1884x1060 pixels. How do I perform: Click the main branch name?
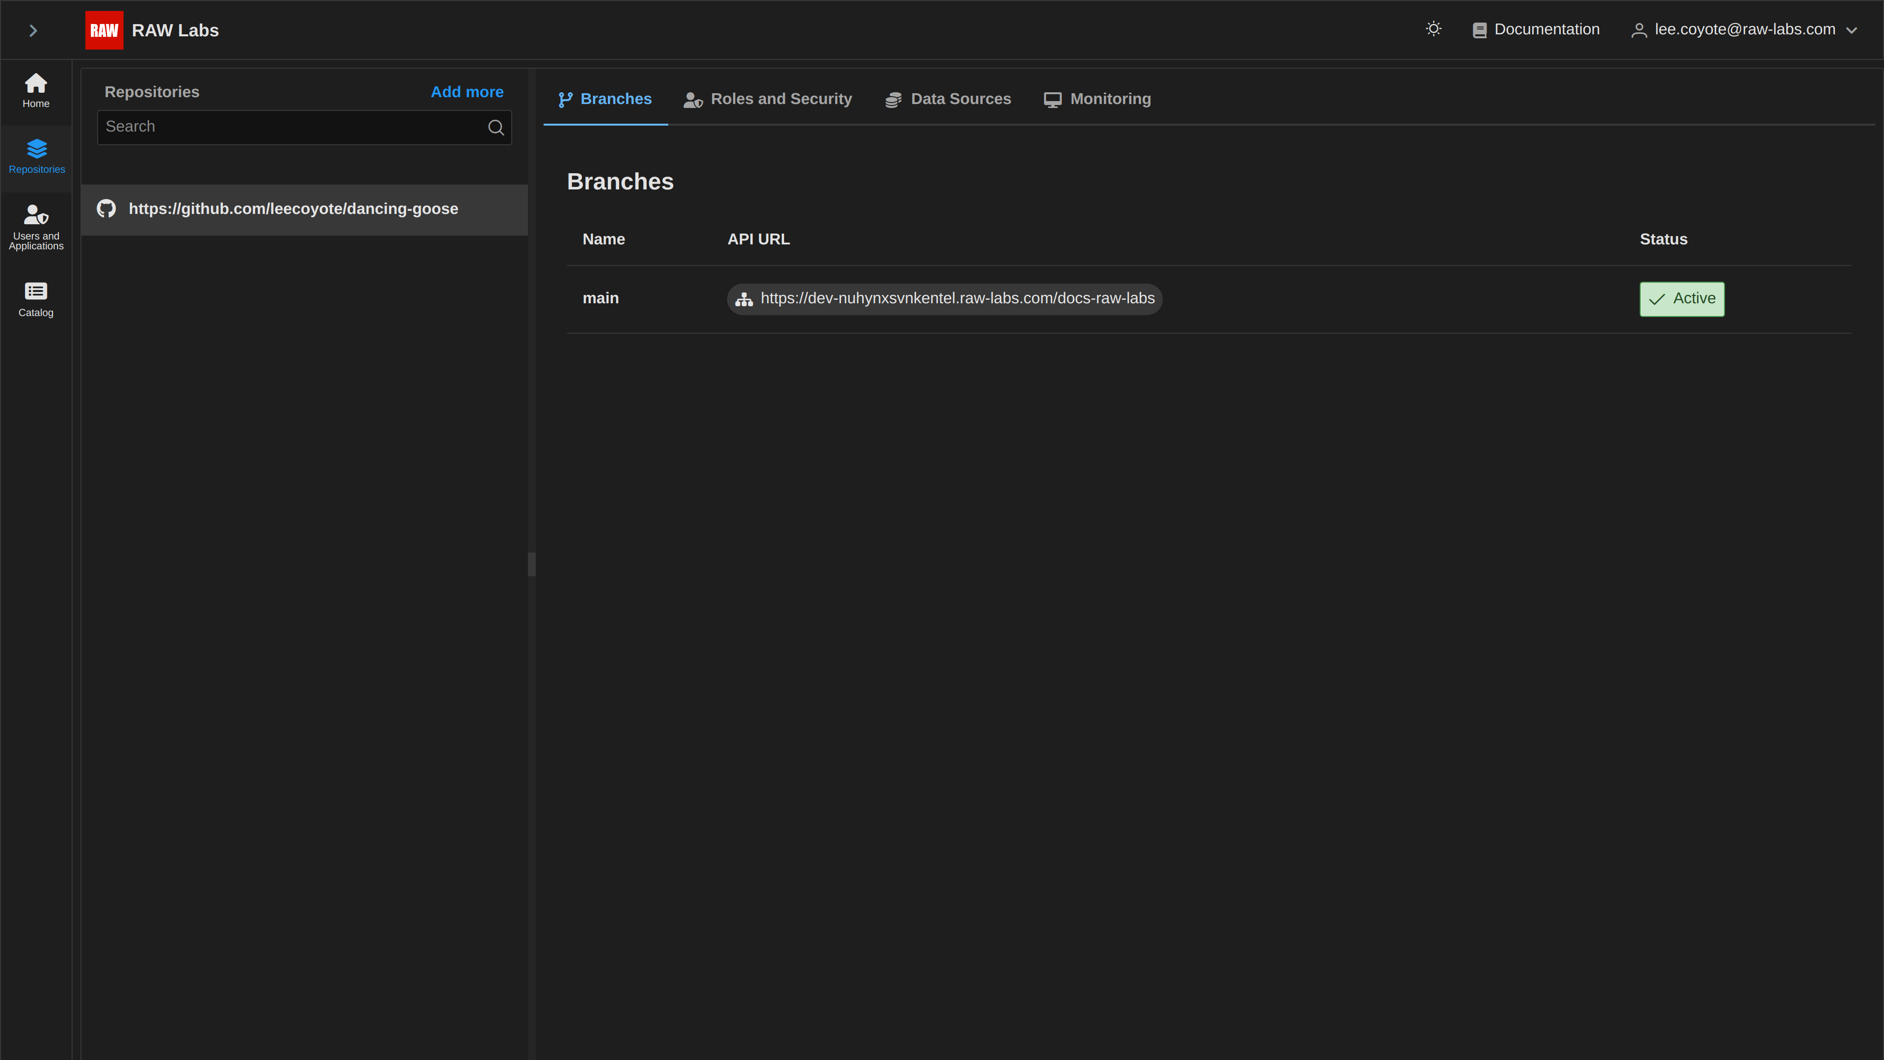point(601,298)
